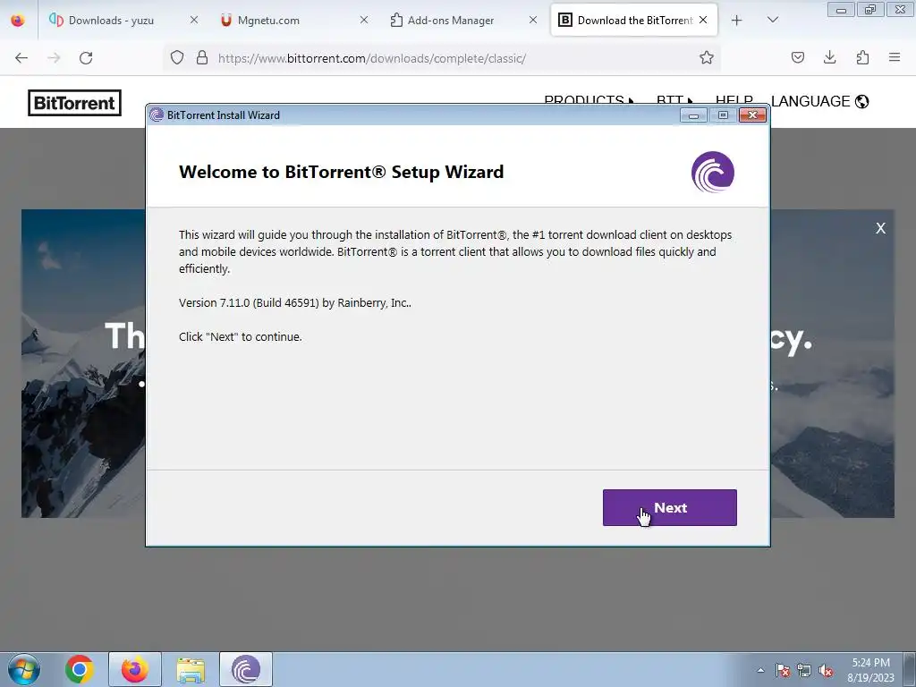
Task: Click the network status tray icon
Action: (x=804, y=670)
